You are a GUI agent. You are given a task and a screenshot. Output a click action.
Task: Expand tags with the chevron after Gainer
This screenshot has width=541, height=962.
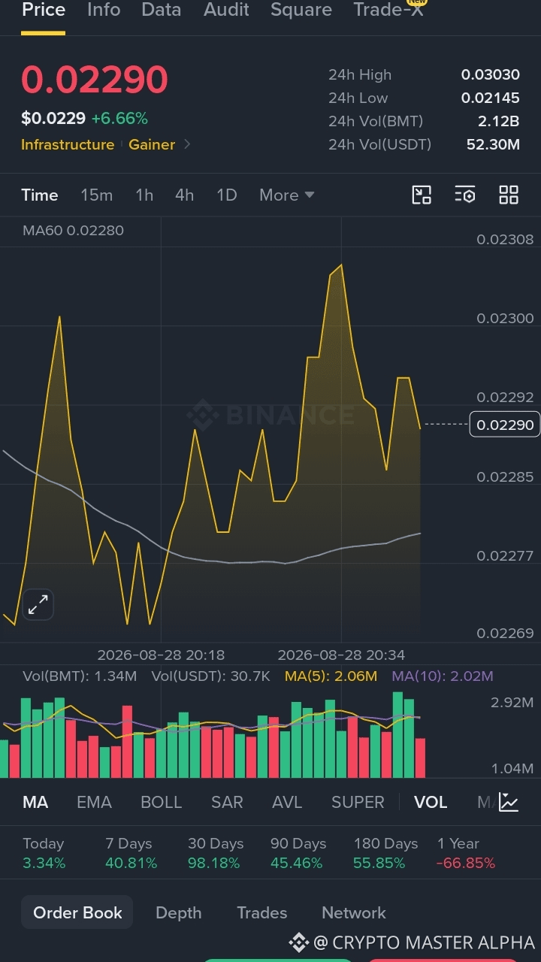187,144
